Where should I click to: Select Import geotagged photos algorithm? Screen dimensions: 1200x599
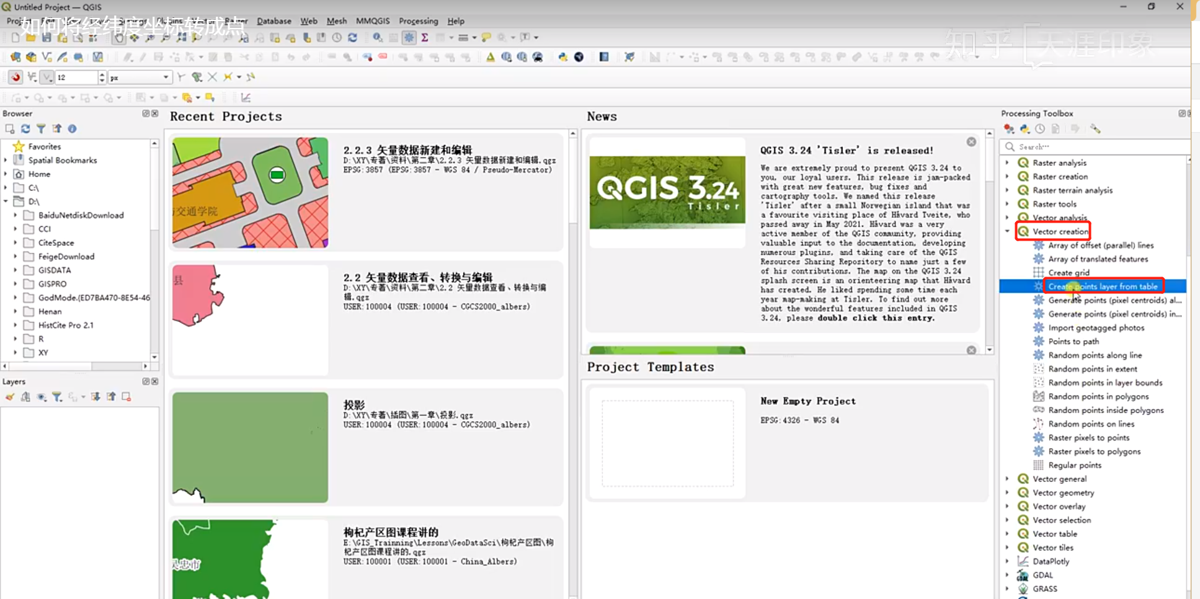click(x=1096, y=327)
